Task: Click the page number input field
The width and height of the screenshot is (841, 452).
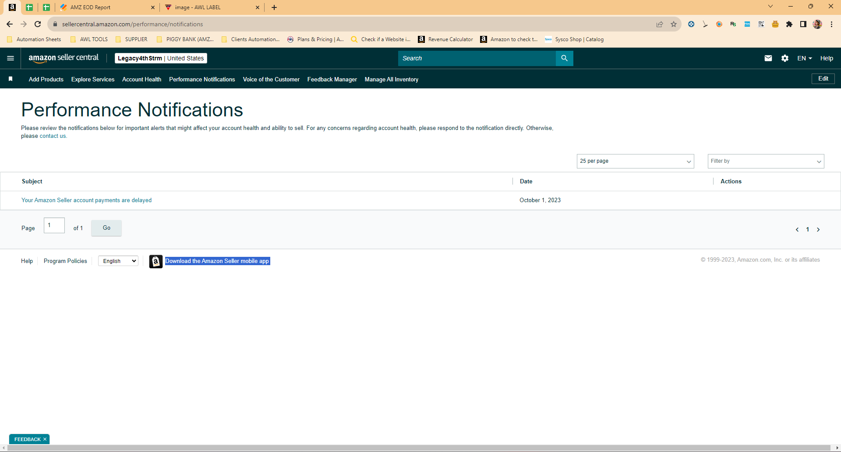Action: pos(54,225)
